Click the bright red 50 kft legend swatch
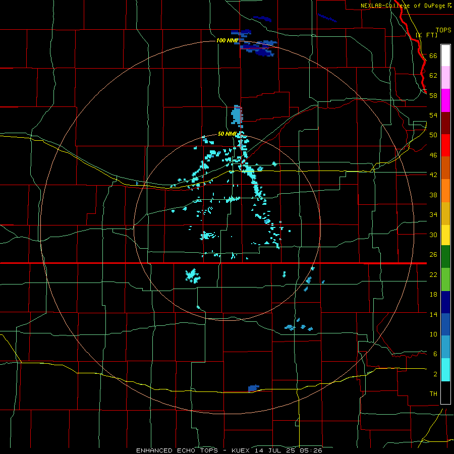 tap(445, 145)
